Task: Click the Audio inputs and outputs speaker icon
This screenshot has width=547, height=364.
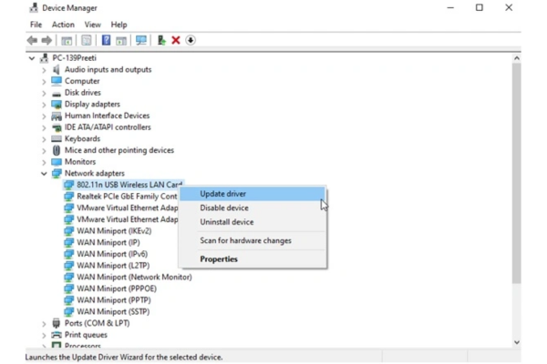Action: [x=57, y=69]
